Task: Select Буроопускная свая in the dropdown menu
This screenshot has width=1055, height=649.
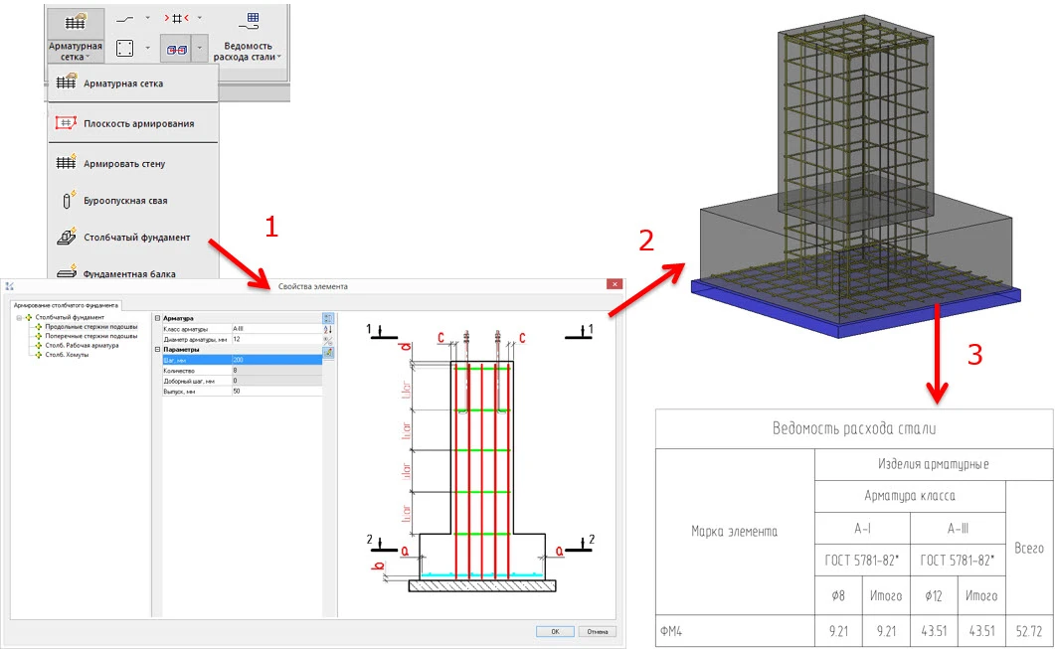Action: coord(125,201)
